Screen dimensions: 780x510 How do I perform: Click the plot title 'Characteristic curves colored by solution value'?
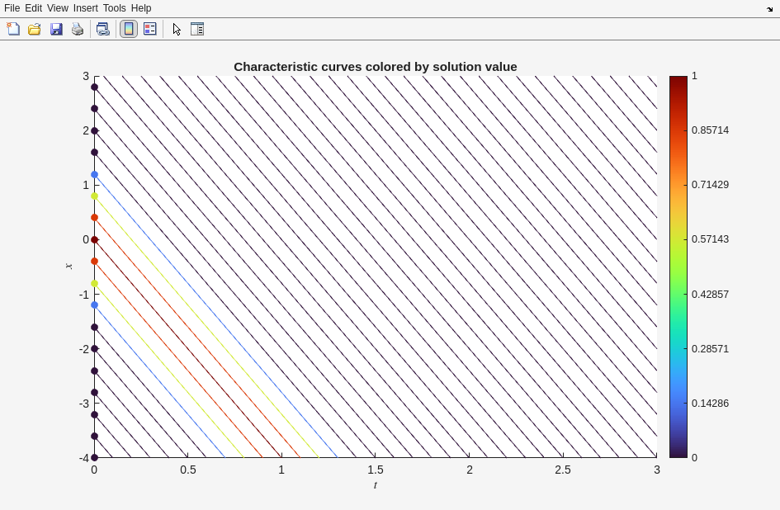point(375,67)
